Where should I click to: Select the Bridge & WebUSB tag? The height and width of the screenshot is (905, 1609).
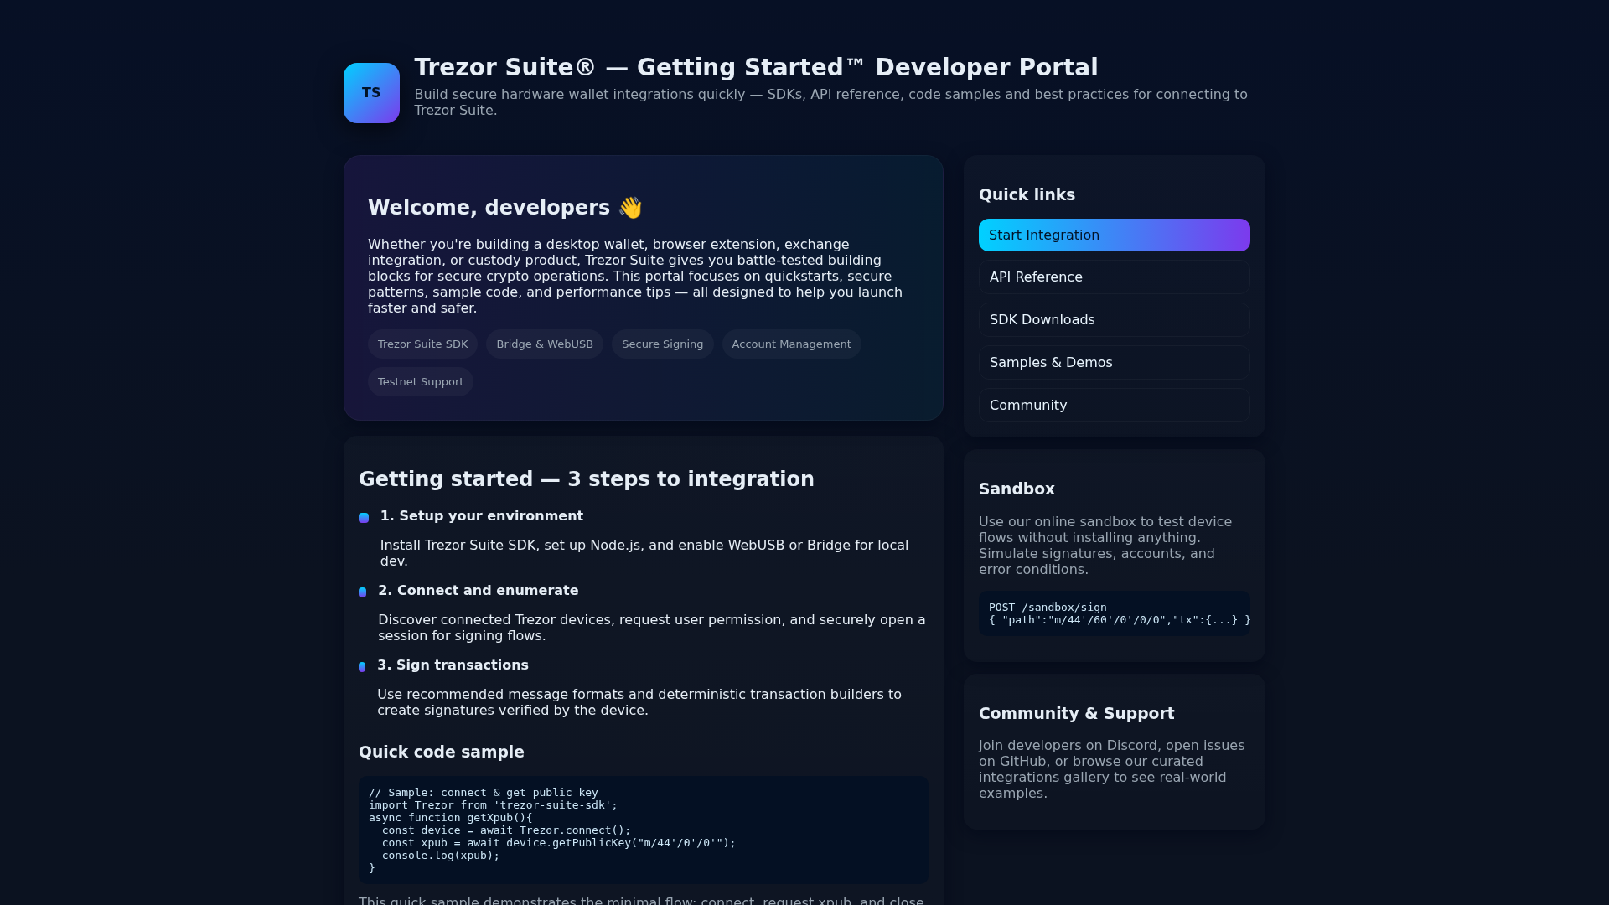(x=545, y=344)
